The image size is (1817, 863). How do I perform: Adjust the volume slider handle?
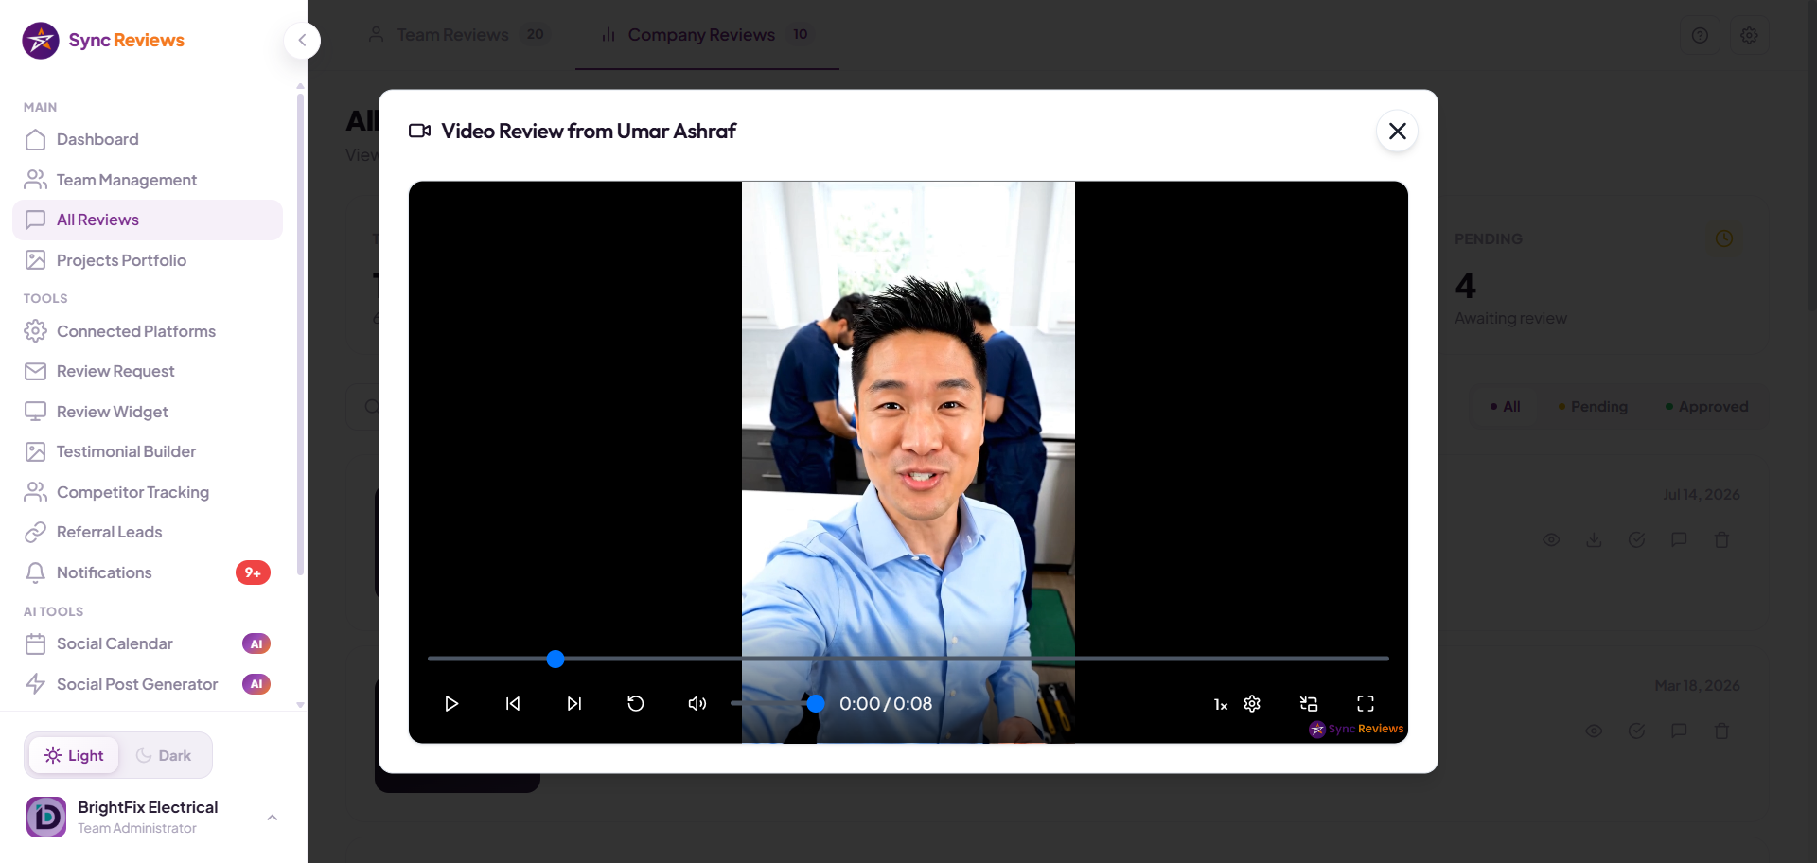[816, 703]
